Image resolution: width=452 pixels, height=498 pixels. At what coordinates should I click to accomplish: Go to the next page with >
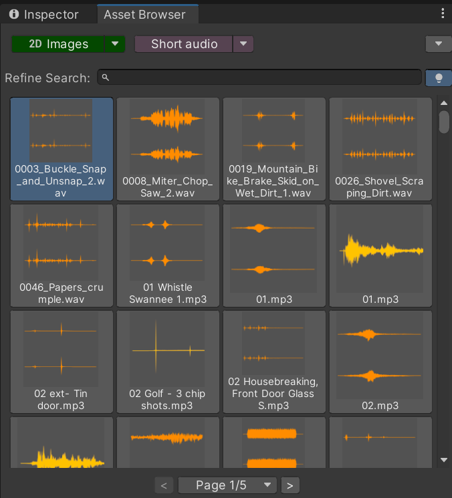290,485
